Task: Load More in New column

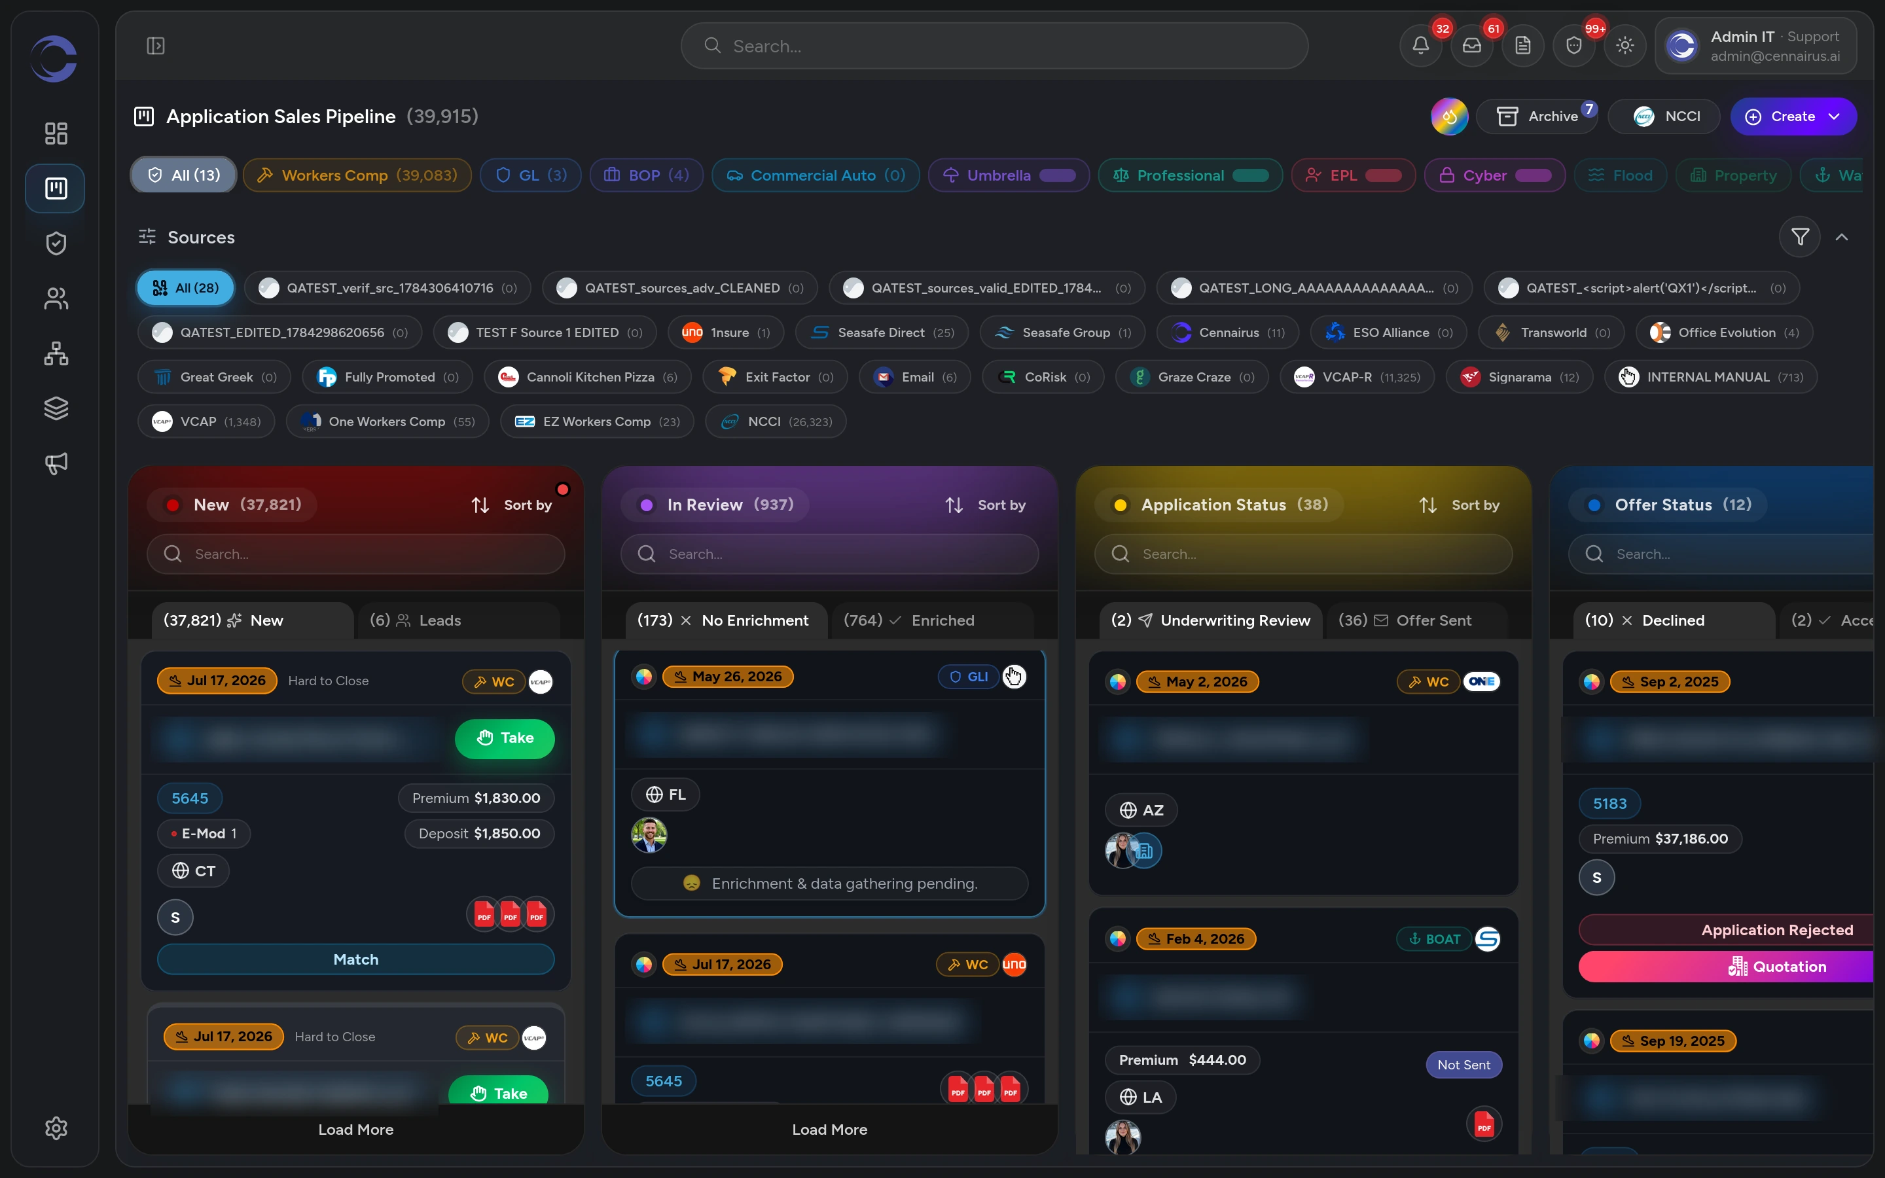Action: 356,1129
